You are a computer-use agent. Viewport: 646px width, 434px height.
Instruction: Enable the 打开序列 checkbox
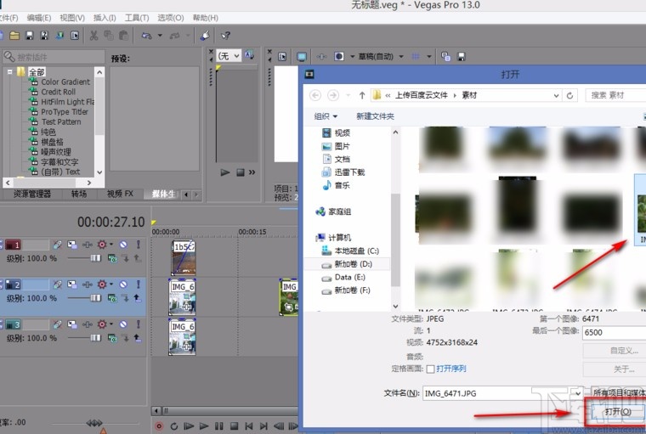(430, 369)
